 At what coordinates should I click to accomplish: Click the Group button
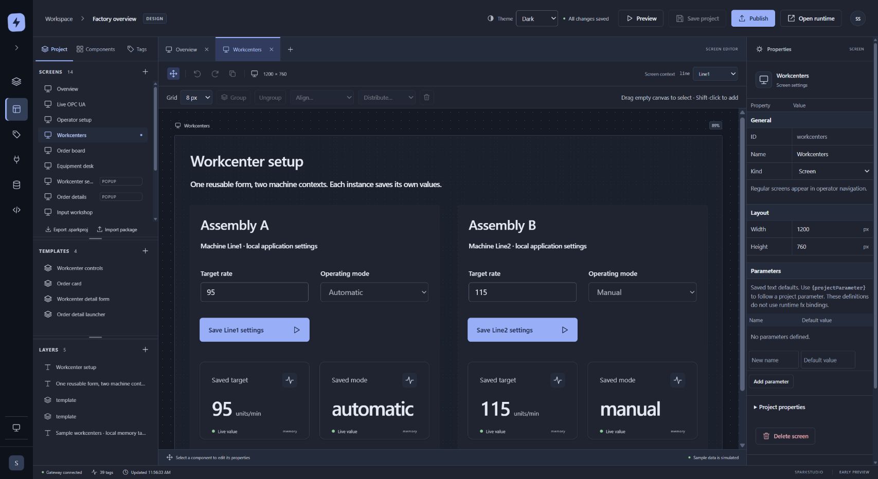(x=234, y=97)
